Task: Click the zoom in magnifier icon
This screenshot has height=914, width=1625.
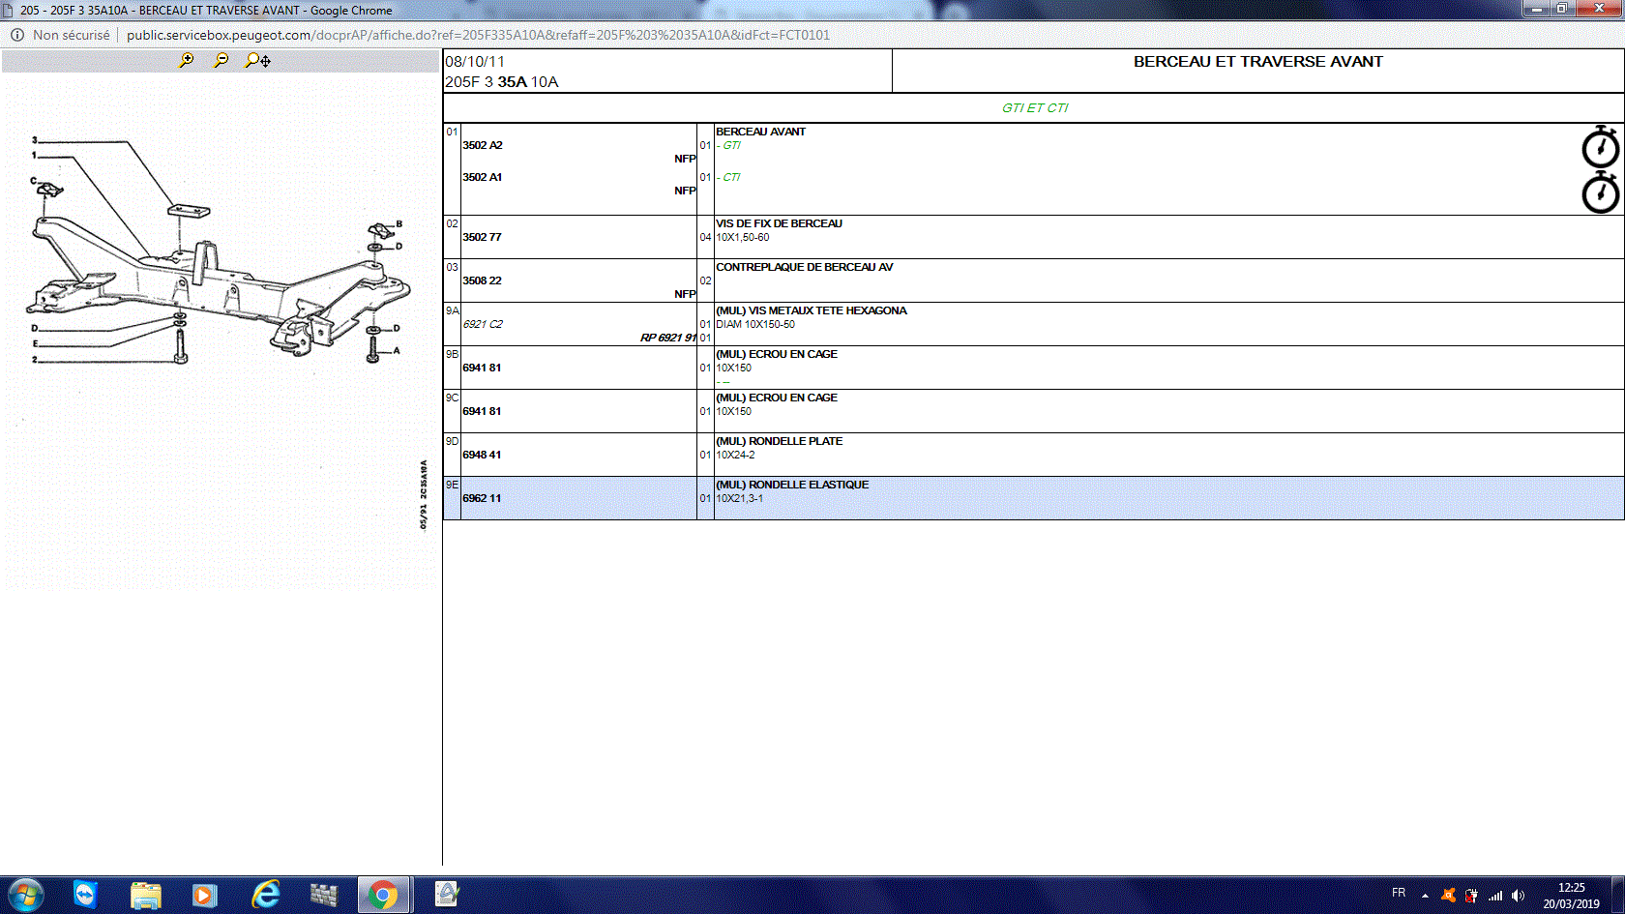Action: [187, 60]
